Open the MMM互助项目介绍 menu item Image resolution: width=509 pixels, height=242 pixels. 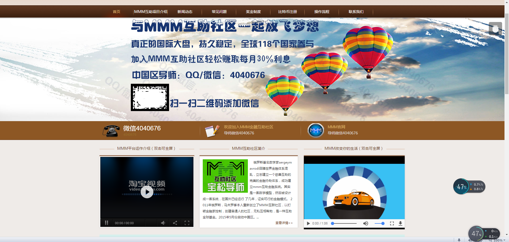pyautogui.click(x=150, y=12)
